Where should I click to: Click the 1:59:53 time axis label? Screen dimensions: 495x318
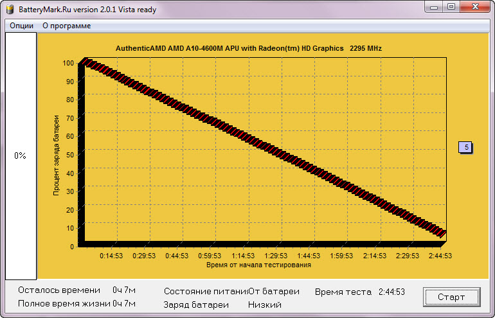(x=341, y=256)
